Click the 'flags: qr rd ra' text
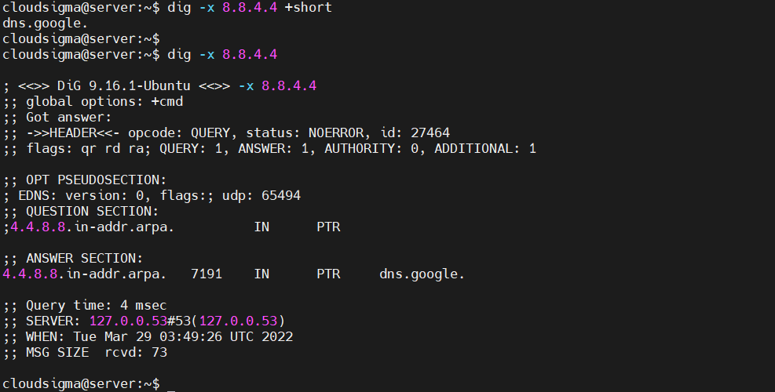The image size is (775, 392). tap(89, 149)
